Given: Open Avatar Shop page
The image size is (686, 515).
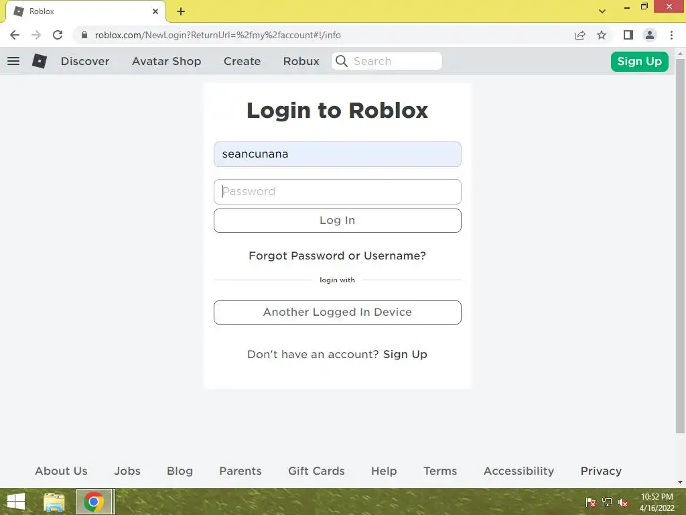Looking at the screenshot, I should (x=167, y=61).
